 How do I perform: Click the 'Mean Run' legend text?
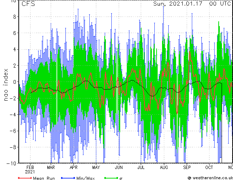pyautogui.click(x=44, y=178)
